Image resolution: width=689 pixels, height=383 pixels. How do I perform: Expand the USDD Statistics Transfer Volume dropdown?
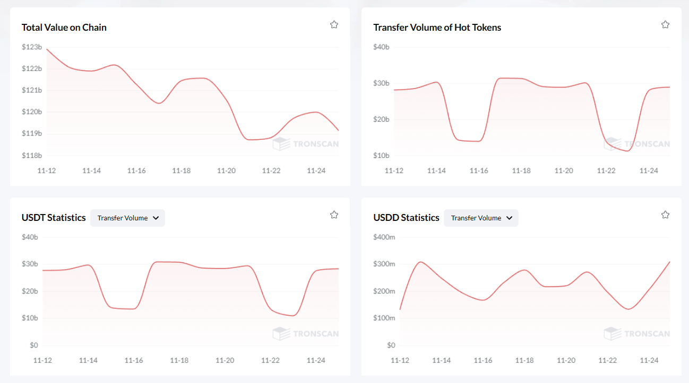[x=481, y=218]
